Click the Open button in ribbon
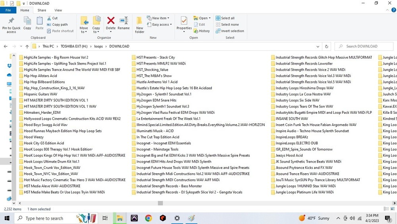This screenshot has width=397, height=224. (202, 18)
